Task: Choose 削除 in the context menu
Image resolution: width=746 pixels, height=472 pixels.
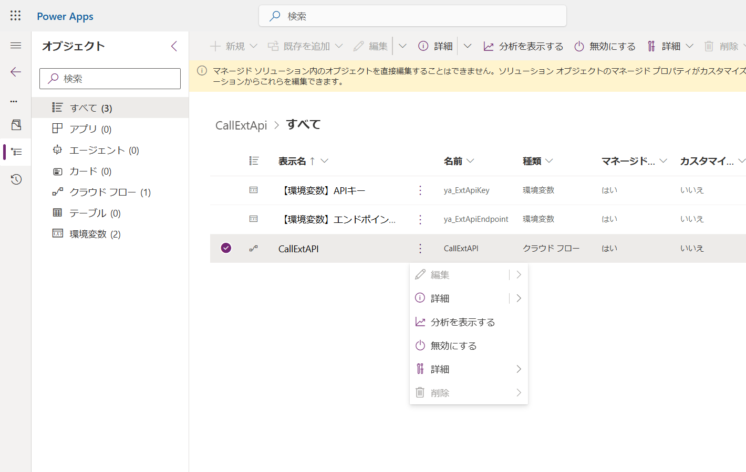Action: tap(469, 393)
